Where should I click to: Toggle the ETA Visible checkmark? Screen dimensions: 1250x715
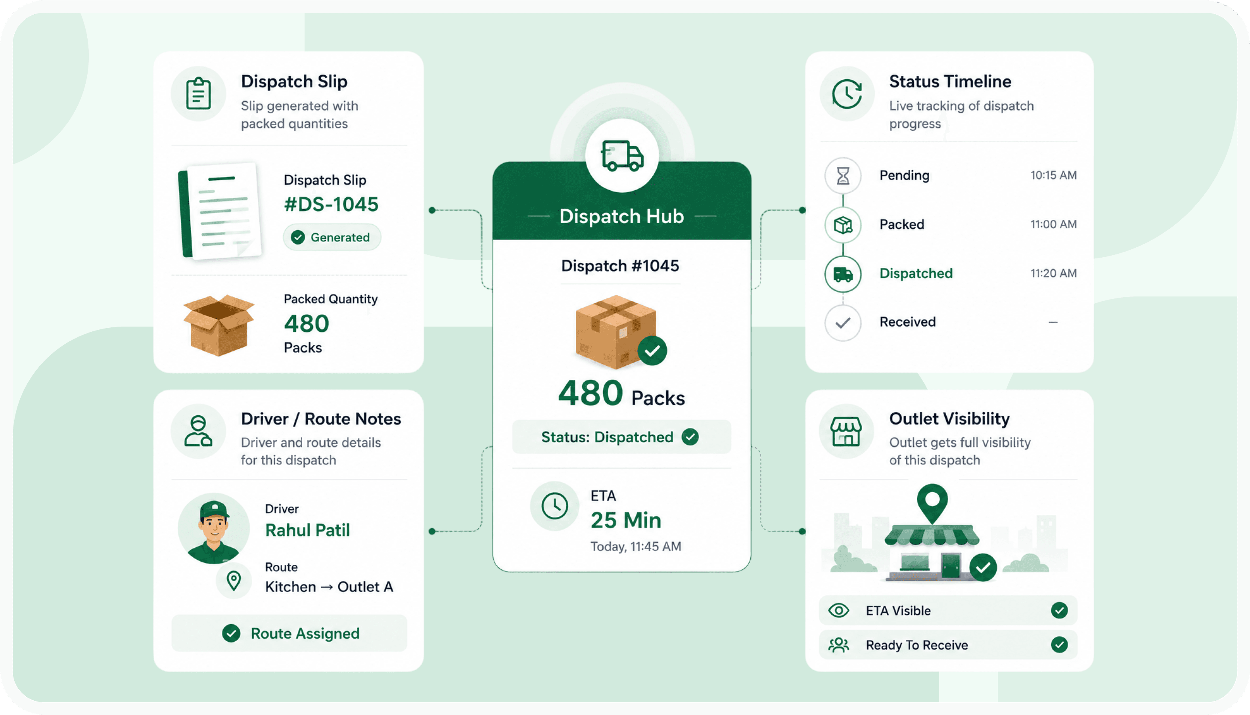pyautogui.click(x=1059, y=610)
